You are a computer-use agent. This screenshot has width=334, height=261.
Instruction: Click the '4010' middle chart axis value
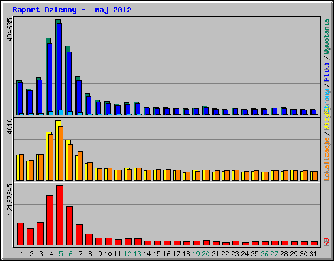coord(10,126)
